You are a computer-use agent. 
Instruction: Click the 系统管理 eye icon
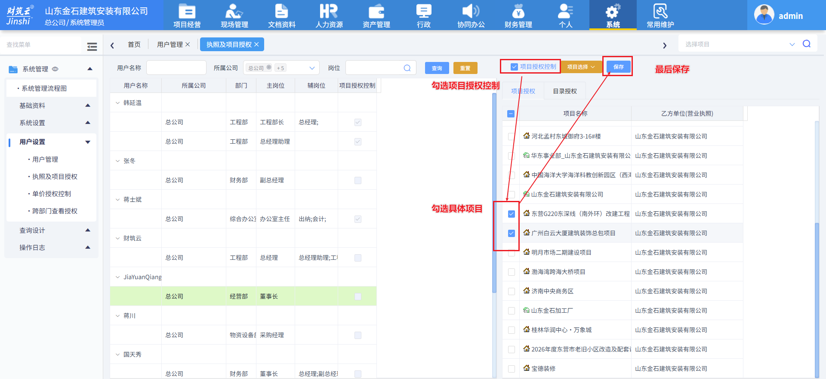pyautogui.click(x=55, y=69)
